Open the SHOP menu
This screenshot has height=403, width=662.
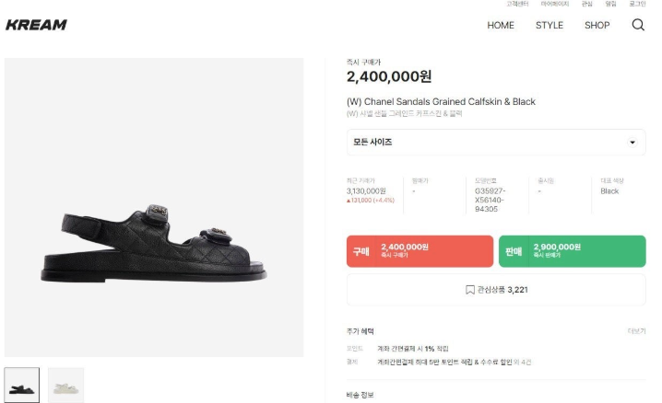(x=597, y=25)
